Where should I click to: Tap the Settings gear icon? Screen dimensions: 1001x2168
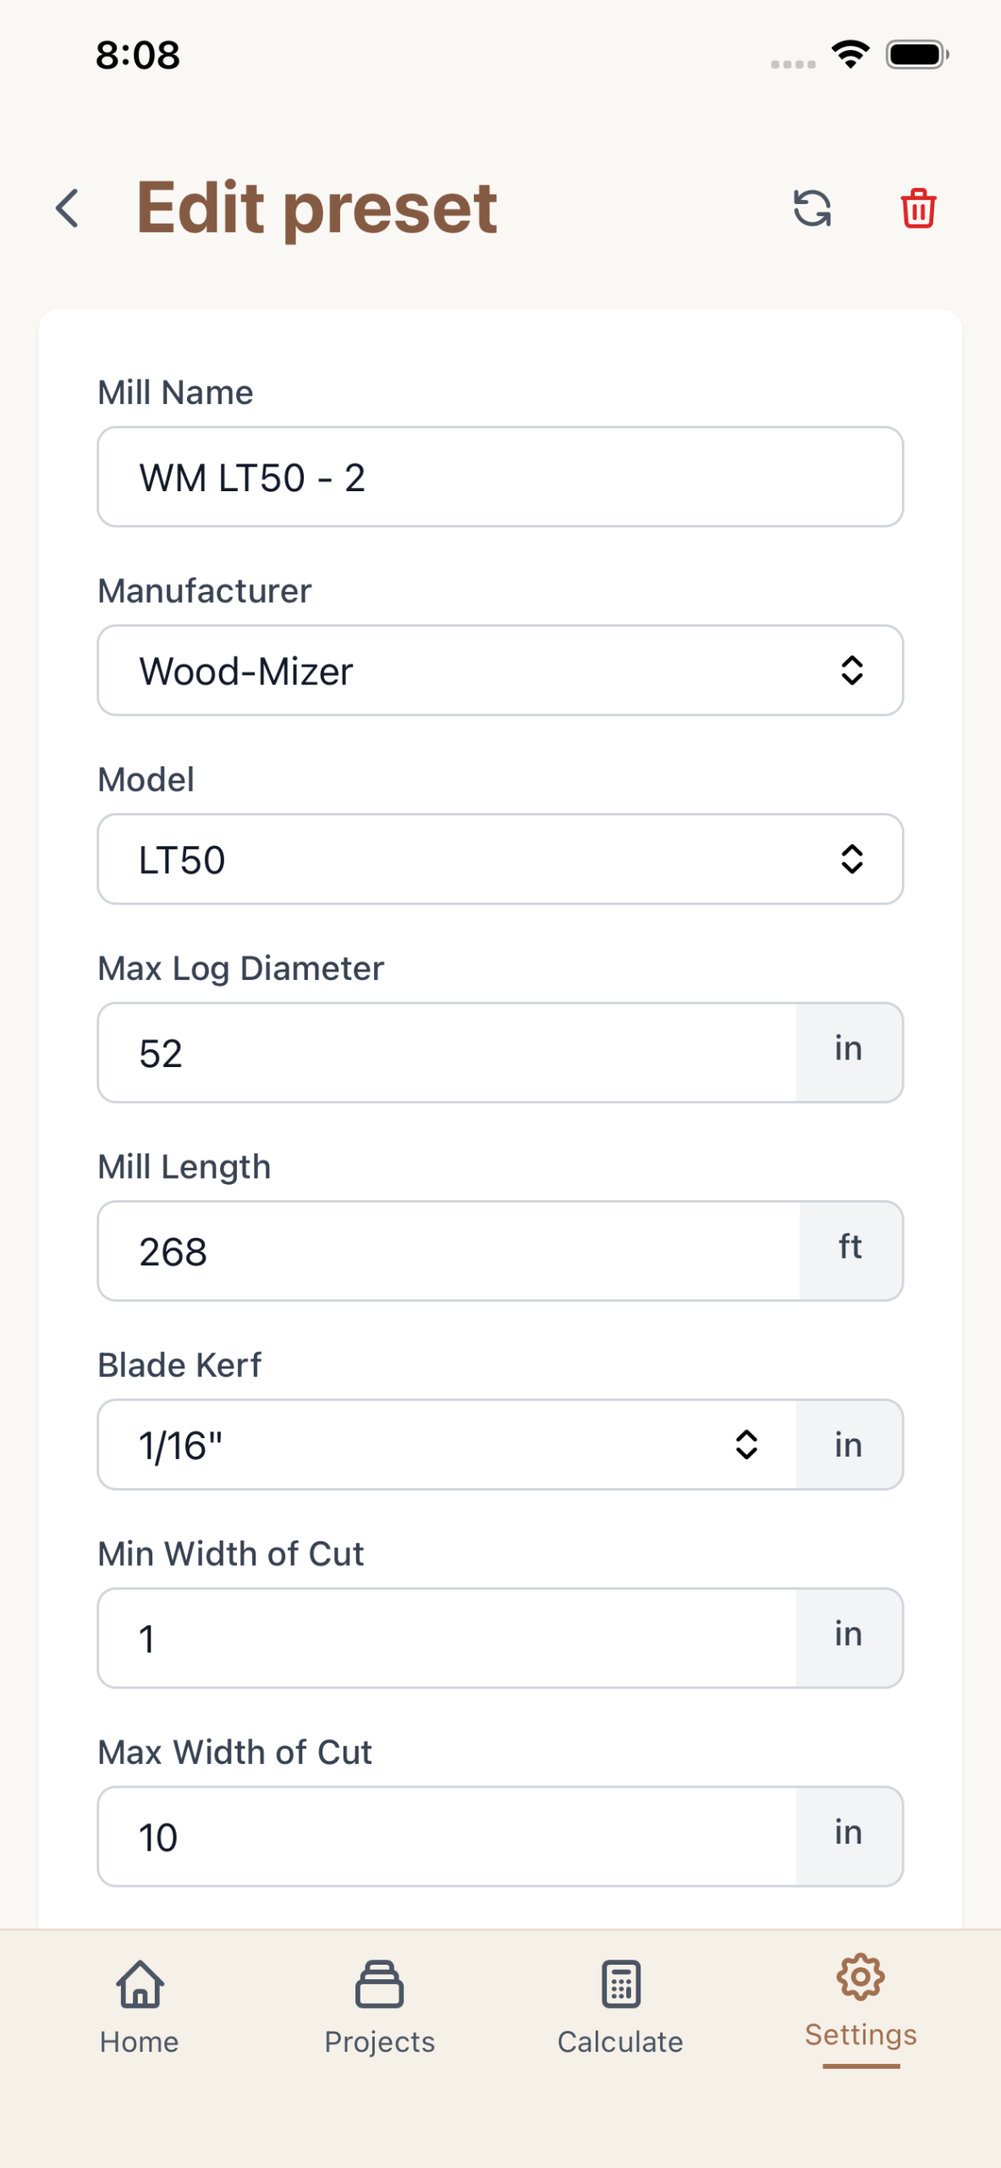(861, 1977)
